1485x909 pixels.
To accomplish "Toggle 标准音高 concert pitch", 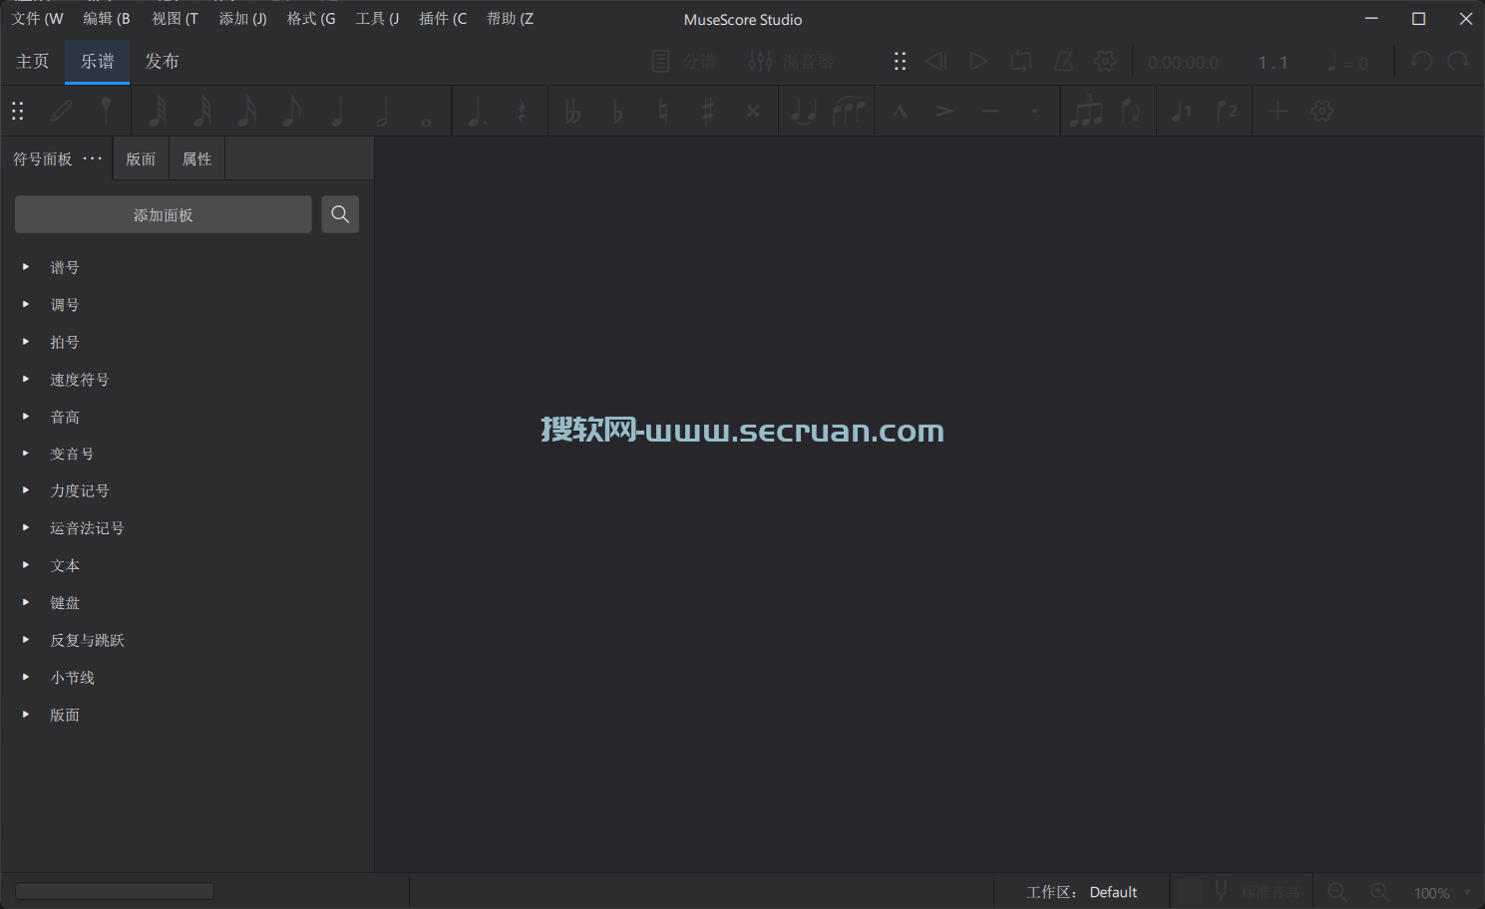I will click(x=1240, y=892).
